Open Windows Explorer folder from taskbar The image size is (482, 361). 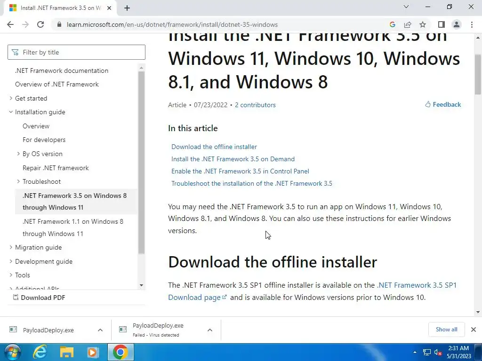(67, 352)
